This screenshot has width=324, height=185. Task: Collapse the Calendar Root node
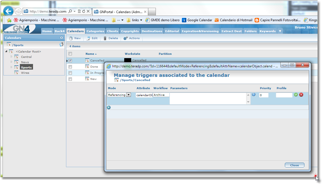(x=6, y=51)
